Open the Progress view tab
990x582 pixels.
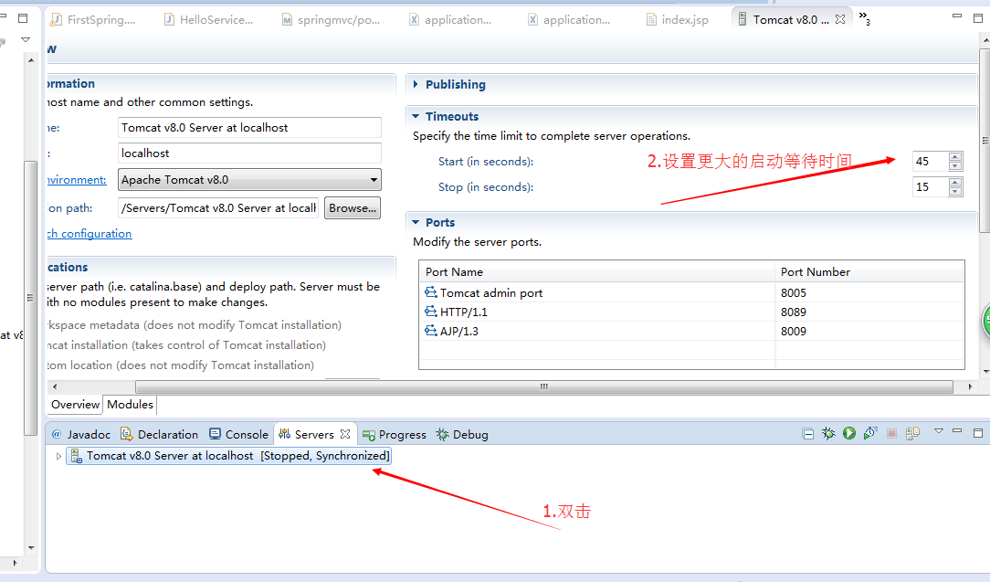[x=395, y=435]
